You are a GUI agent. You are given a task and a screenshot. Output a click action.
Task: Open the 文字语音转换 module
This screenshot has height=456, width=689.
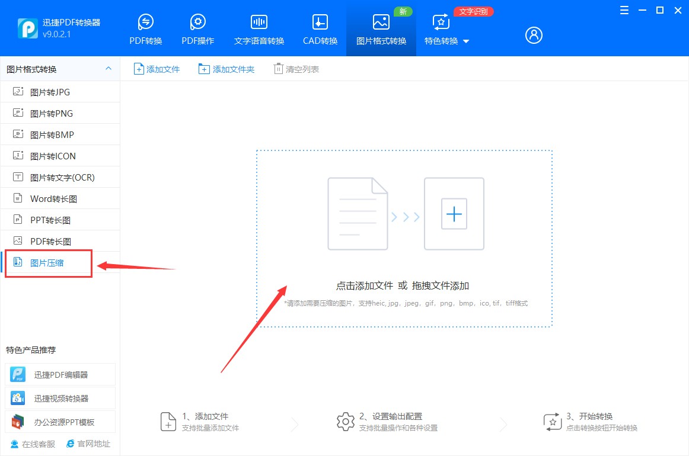pos(258,27)
